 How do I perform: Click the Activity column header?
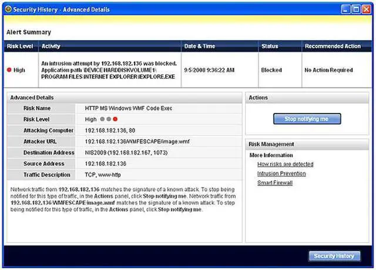[x=52, y=46]
